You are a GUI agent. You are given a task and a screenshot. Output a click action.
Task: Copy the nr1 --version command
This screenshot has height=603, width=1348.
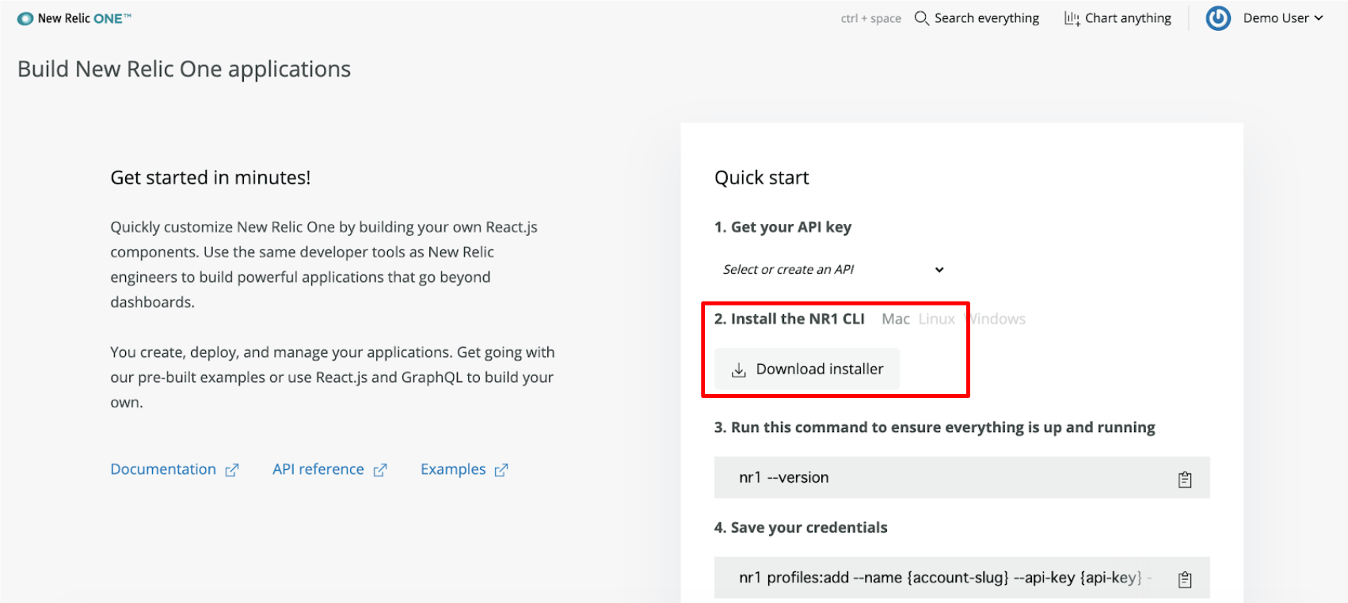(1185, 479)
